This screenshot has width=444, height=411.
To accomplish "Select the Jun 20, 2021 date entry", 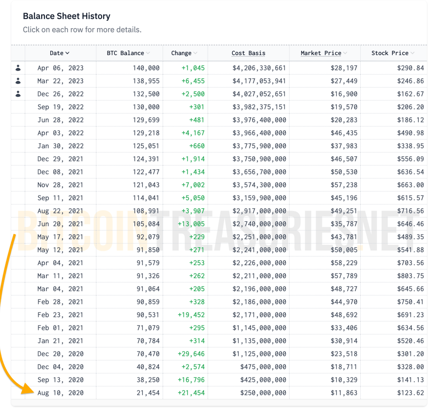I will 60,224.
